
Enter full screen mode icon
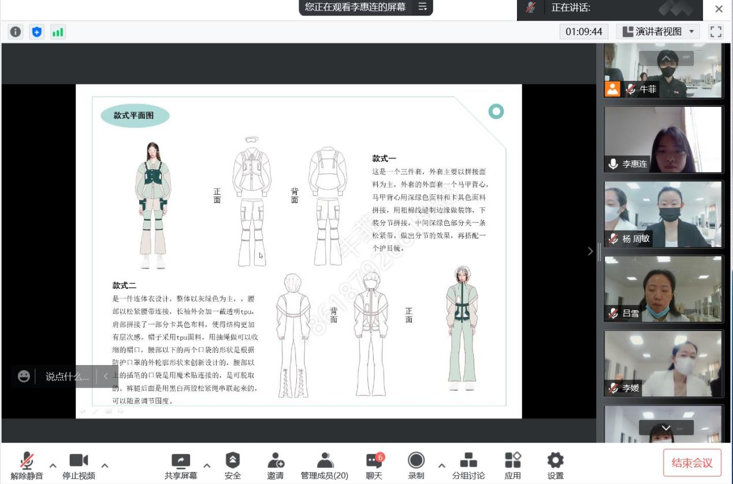tap(716, 32)
